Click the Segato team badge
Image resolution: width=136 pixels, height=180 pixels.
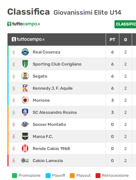coord(25,76)
